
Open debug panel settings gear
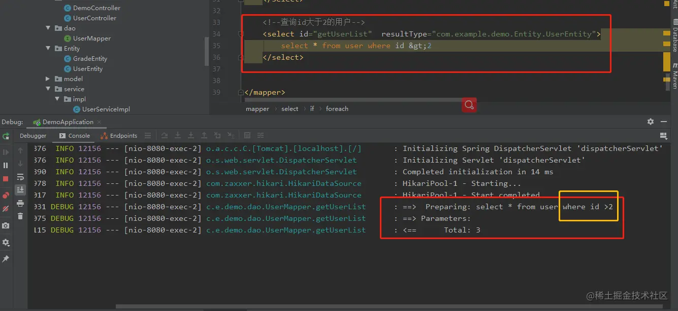[x=651, y=122]
